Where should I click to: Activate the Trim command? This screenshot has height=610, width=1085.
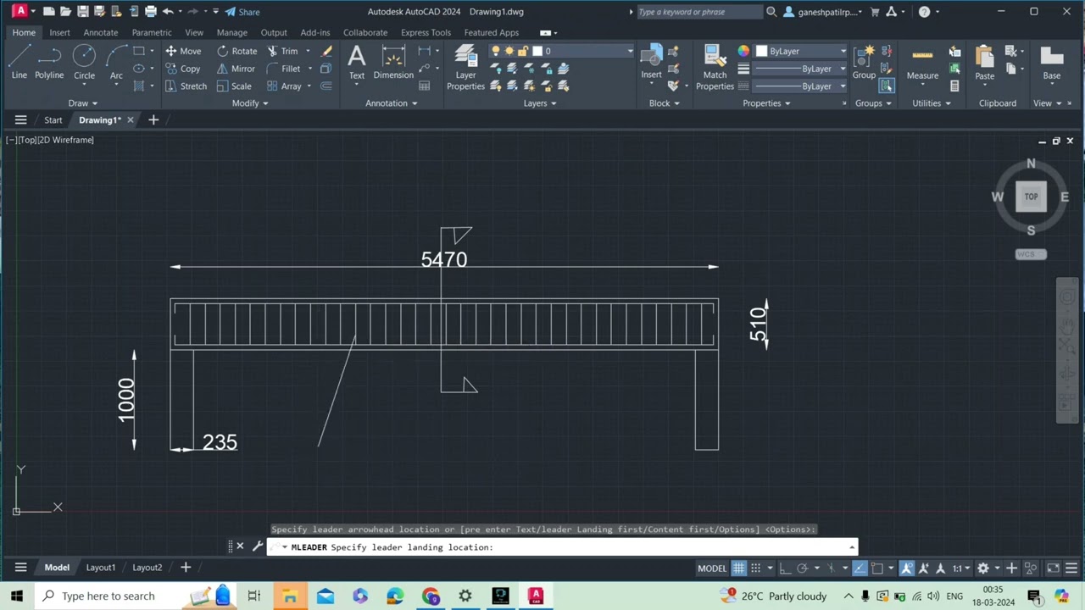(282, 51)
